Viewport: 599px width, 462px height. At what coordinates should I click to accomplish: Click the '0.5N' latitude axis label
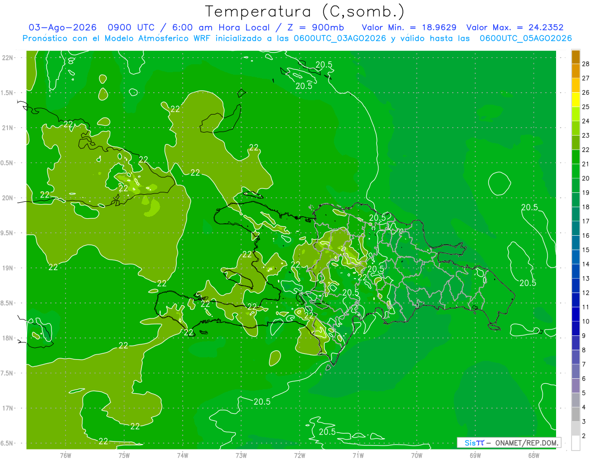coord(7,163)
